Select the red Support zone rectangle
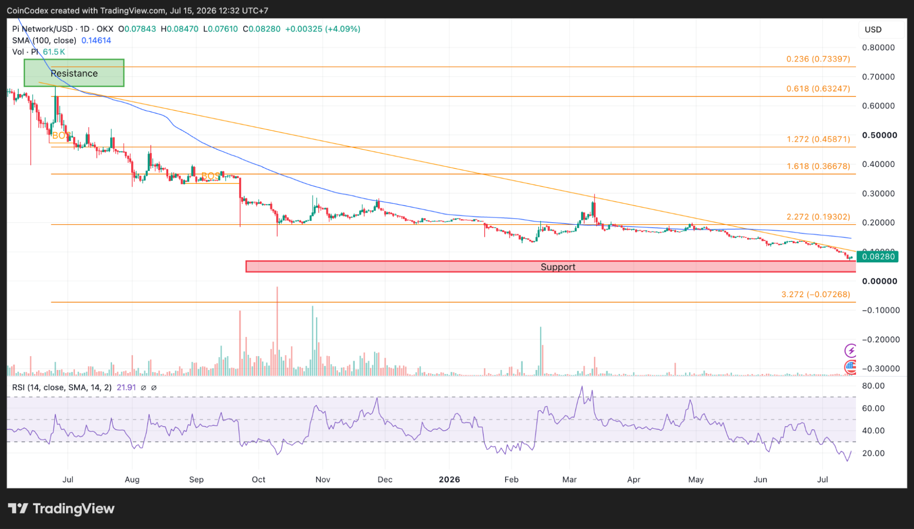The image size is (914, 529). pos(551,267)
